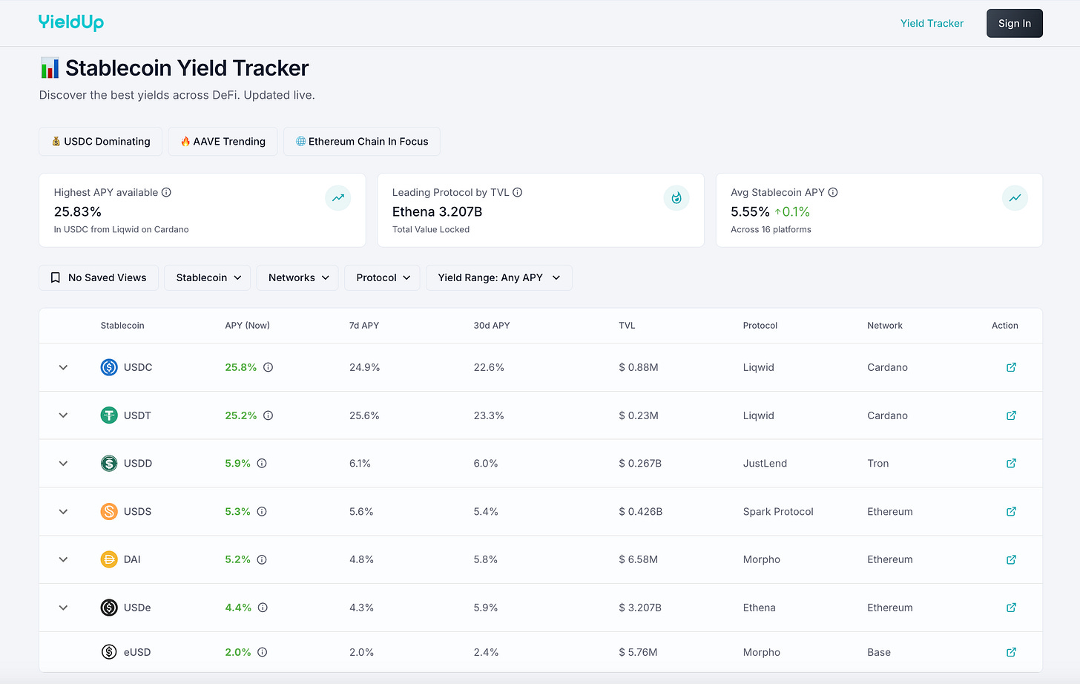Click trend line icon in Avg Stablecoin APY card
The width and height of the screenshot is (1080, 684).
tap(1015, 198)
